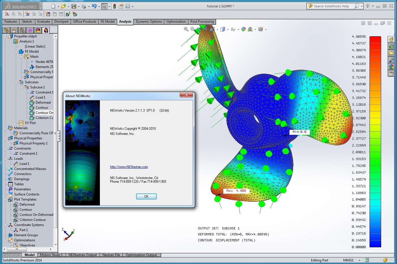
Task: Click the Undo arrow icon
Action: pos(94,6)
